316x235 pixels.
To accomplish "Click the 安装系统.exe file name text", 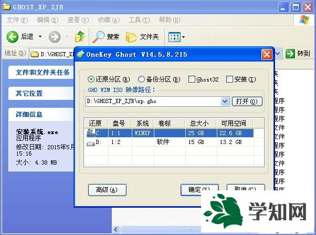I will click(37, 132).
